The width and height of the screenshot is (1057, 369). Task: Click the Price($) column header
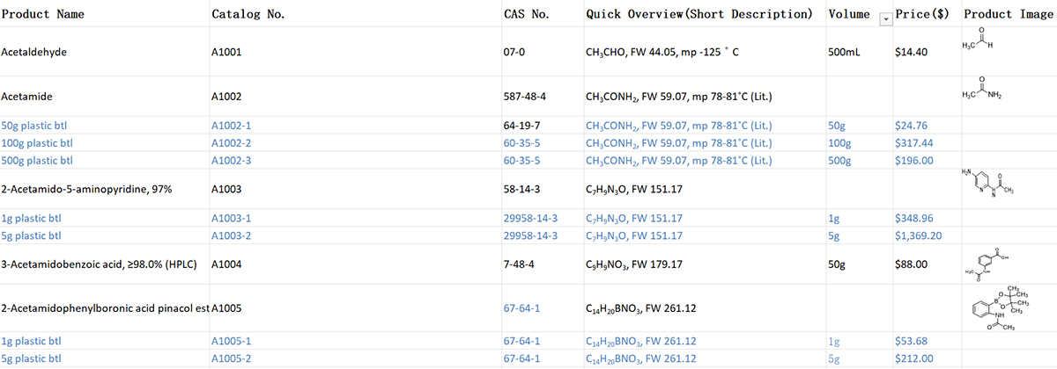tap(924, 14)
